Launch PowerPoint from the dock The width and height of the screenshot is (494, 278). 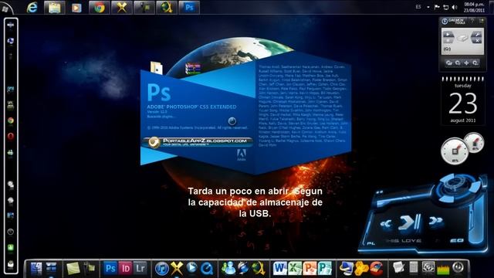[310, 269]
